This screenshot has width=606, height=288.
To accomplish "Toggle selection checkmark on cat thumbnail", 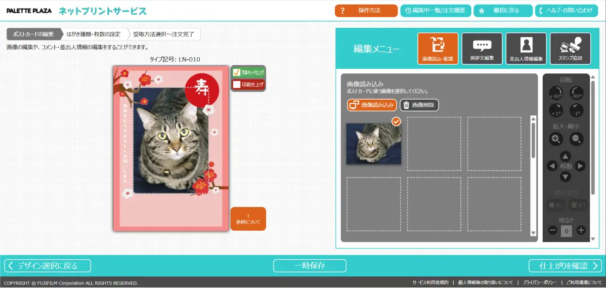I will (x=396, y=121).
